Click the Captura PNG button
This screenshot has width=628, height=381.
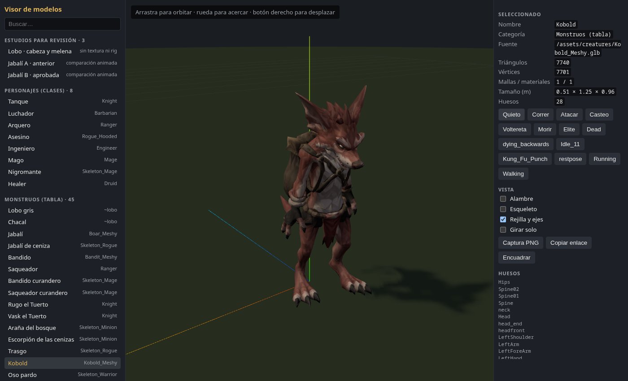click(521, 242)
